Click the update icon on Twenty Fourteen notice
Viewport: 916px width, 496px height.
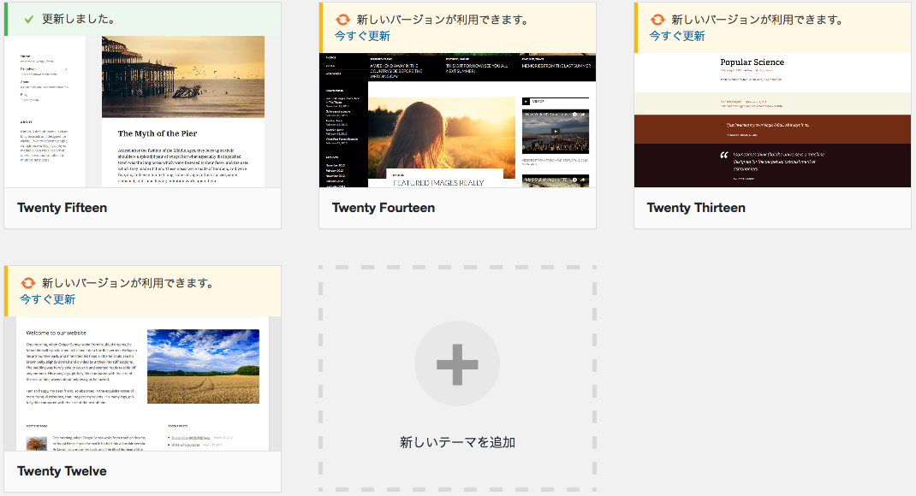343,20
